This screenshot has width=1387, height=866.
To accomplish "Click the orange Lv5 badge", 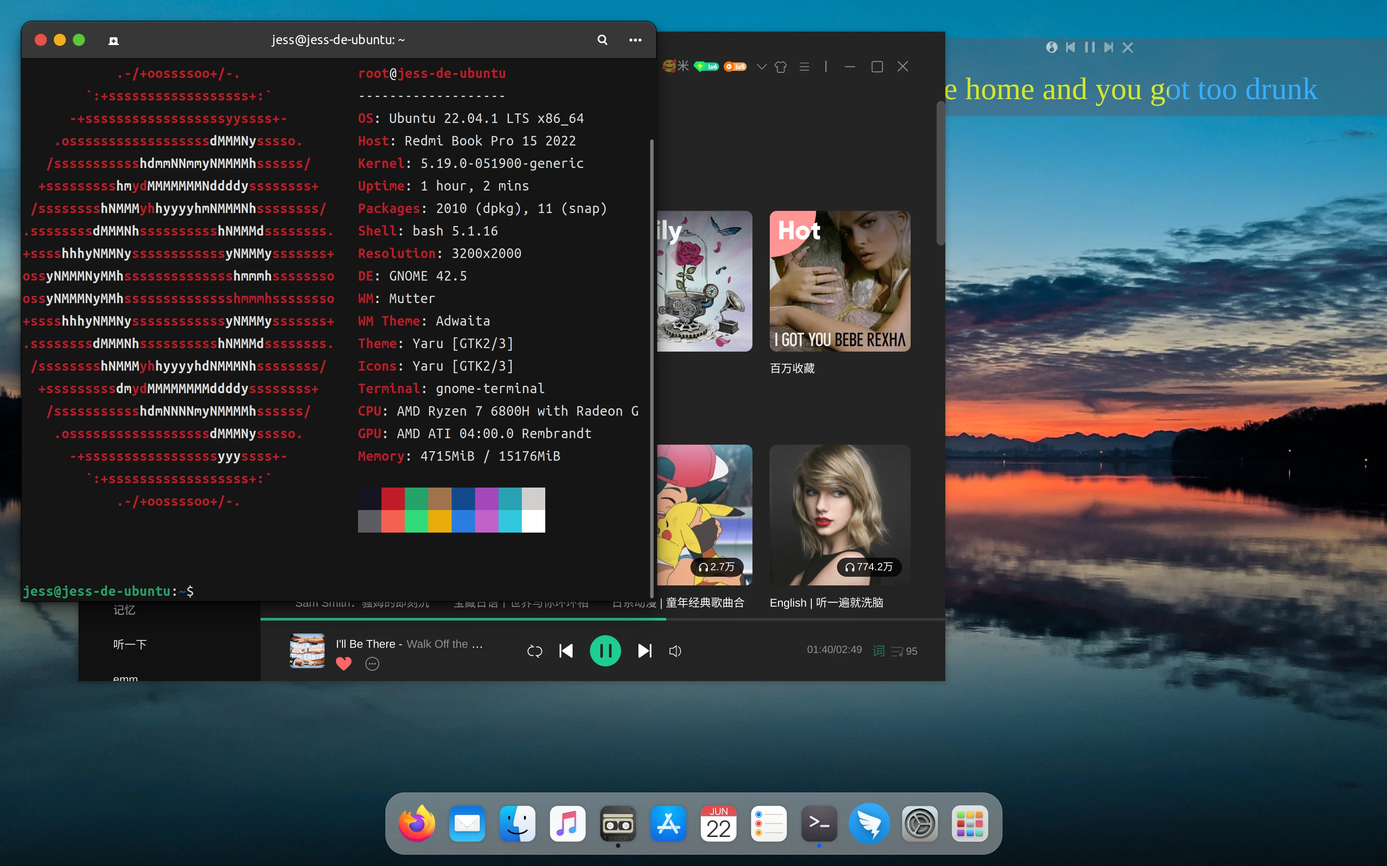I will point(736,66).
